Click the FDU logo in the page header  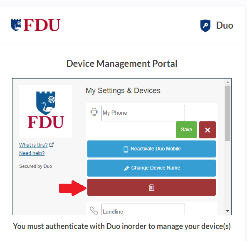[36, 25]
